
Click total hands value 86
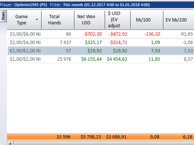tap(69, 34)
